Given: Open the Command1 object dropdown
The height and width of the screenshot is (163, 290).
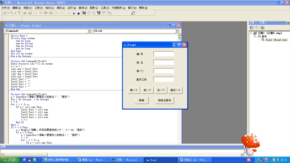Looking at the screenshot, I should pyautogui.click(x=89, y=31).
